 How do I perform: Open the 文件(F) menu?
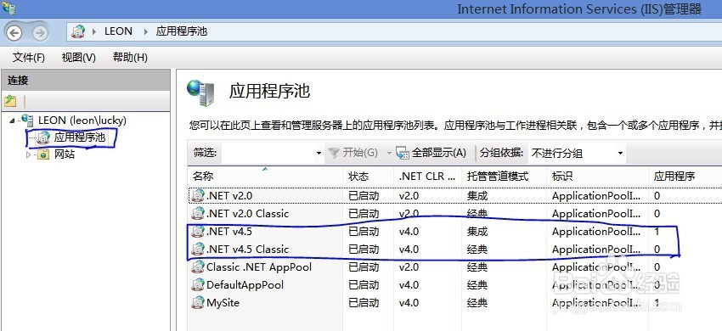coord(29,58)
